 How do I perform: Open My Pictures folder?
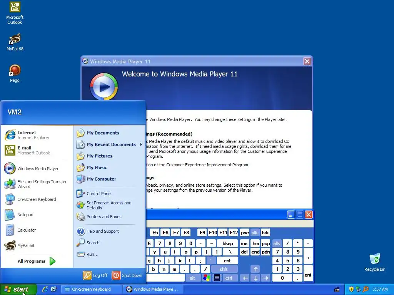(109, 156)
